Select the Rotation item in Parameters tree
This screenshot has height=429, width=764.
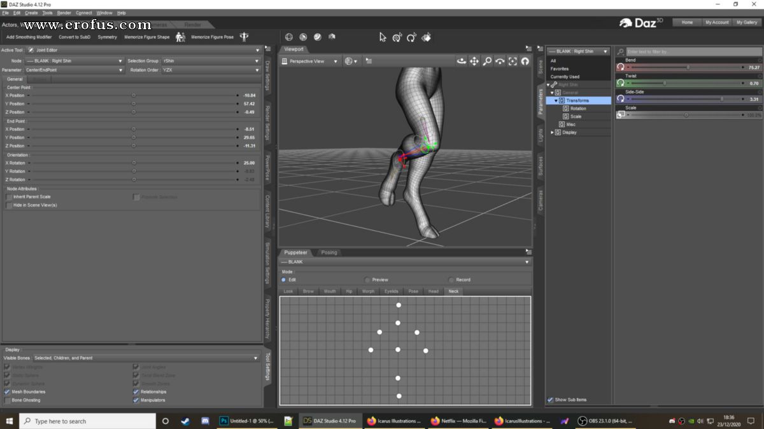point(578,109)
